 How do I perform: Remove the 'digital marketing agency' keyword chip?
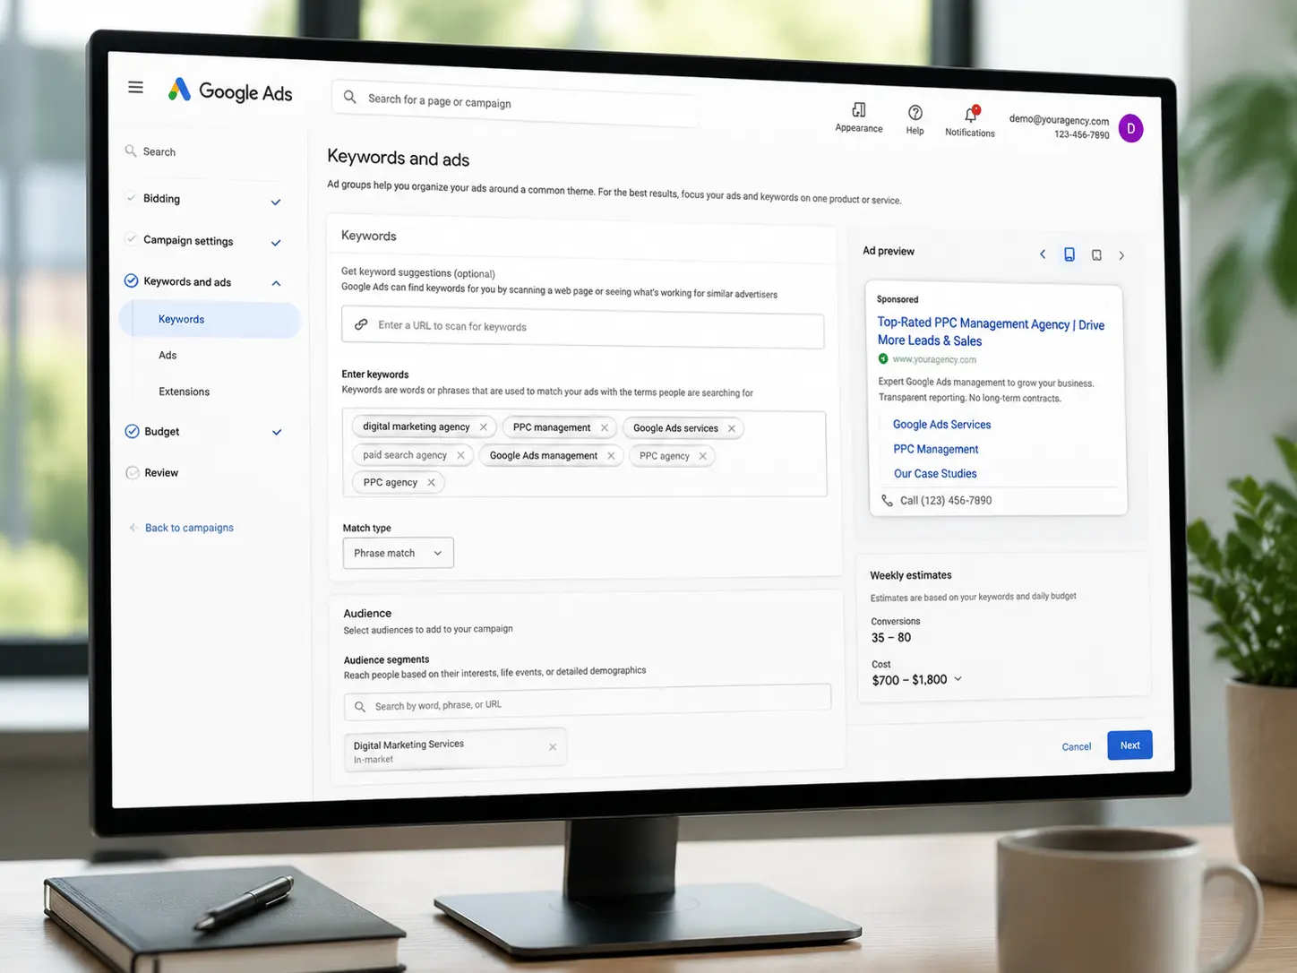tap(484, 427)
